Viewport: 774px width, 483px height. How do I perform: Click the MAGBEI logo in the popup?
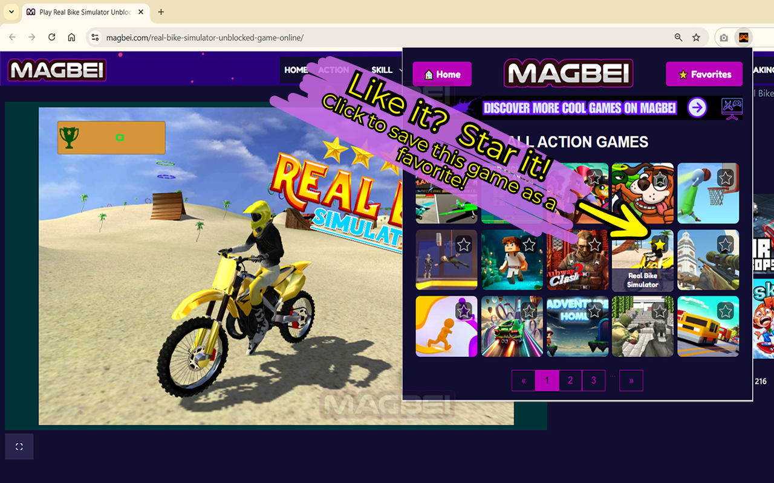(x=568, y=74)
